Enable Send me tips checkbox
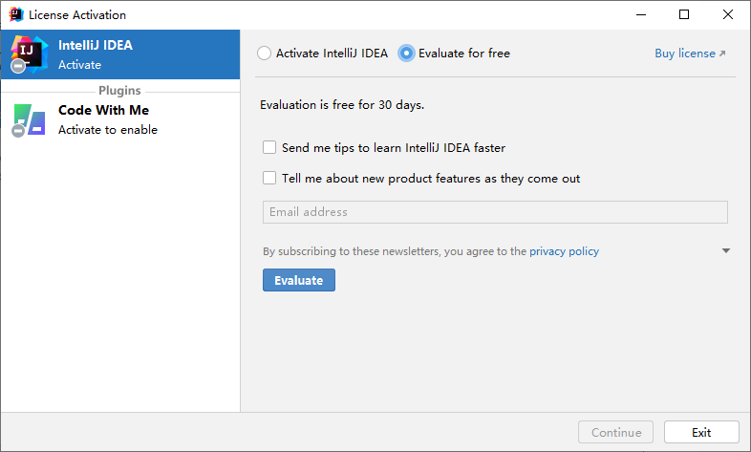This screenshot has height=452, width=751. click(x=269, y=147)
